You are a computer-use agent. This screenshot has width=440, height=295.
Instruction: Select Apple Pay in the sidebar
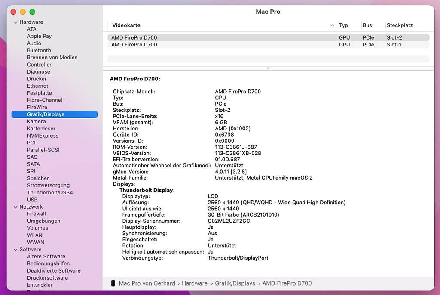[x=39, y=36]
